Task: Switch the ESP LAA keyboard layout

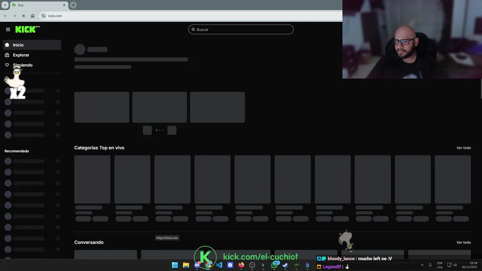Action: (440, 265)
